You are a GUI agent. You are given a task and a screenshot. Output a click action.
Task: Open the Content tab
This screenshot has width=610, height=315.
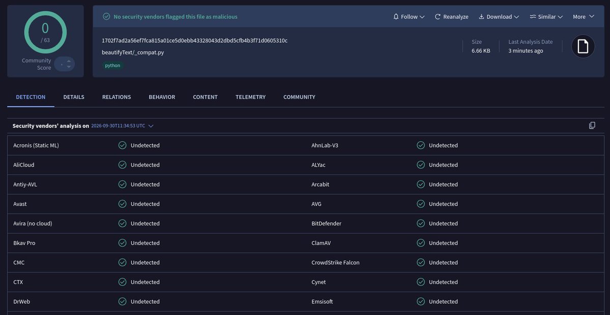point(206,97)
